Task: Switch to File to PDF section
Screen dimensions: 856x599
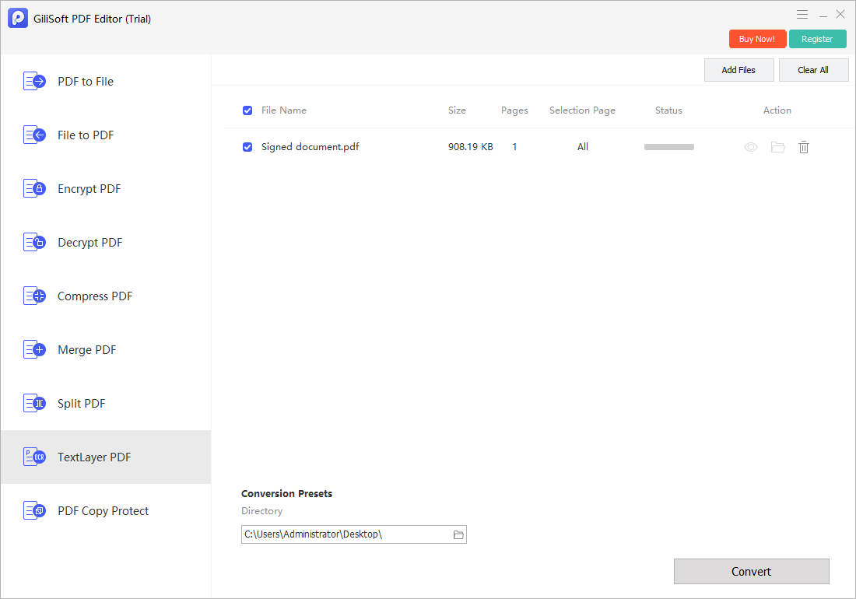Action: (106, 135)
